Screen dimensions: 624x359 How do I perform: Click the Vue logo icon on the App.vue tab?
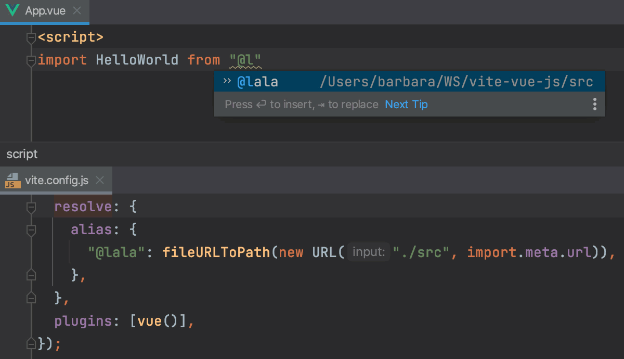(x=12, y=10)
